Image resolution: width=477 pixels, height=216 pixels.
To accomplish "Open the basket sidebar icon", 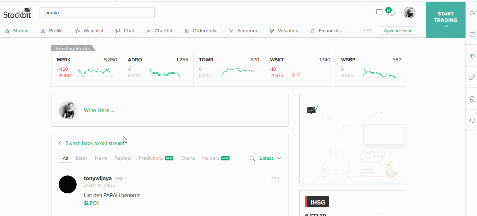I will 472,99.
